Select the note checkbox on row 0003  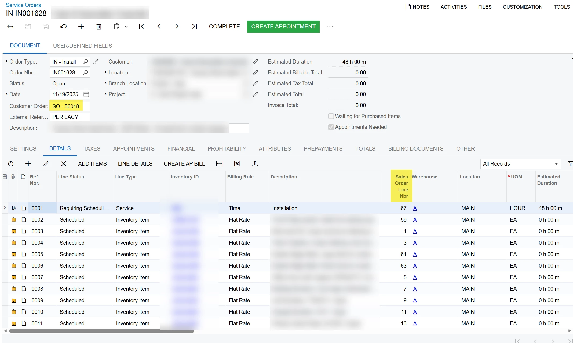pos(24,231)
